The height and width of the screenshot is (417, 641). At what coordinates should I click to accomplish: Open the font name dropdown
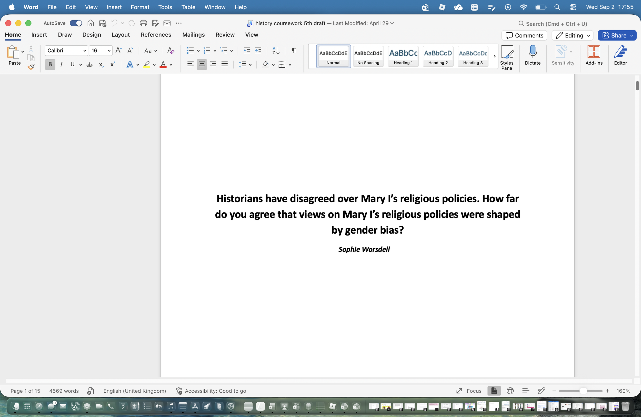tap(84, 51)
